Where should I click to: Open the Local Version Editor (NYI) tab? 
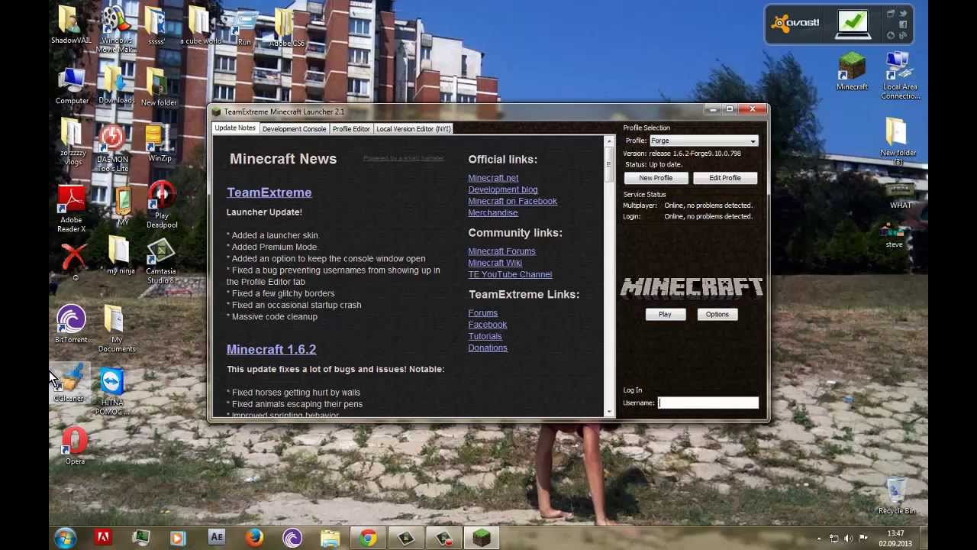coord(414,129)
